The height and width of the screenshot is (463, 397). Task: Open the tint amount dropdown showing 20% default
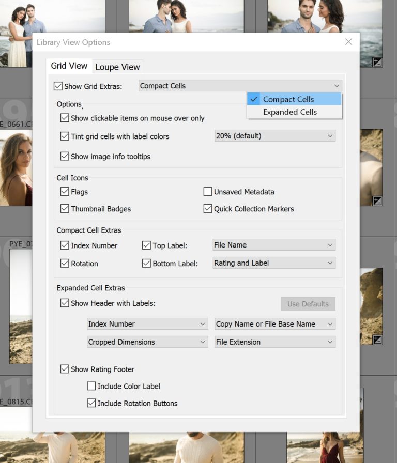pyautogui.click(x=274, y=136)
